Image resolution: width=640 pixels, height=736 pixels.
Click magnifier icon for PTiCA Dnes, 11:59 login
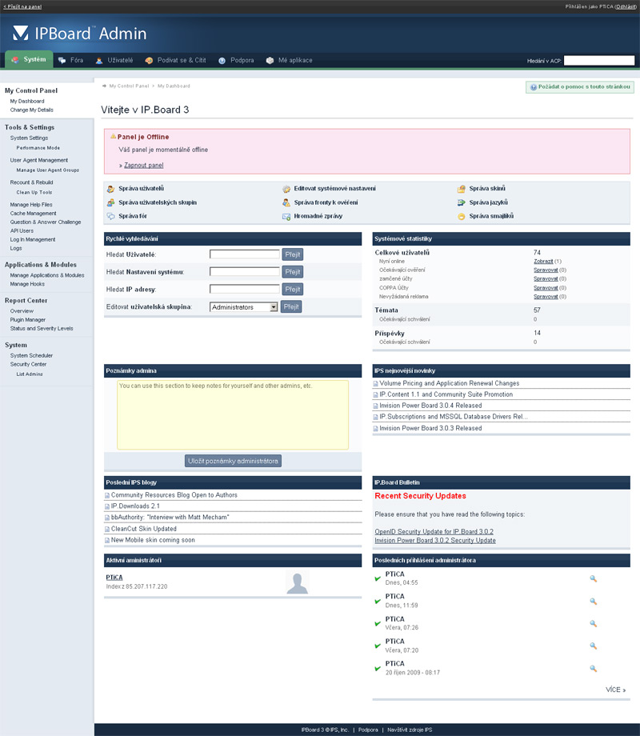(594, 602)
